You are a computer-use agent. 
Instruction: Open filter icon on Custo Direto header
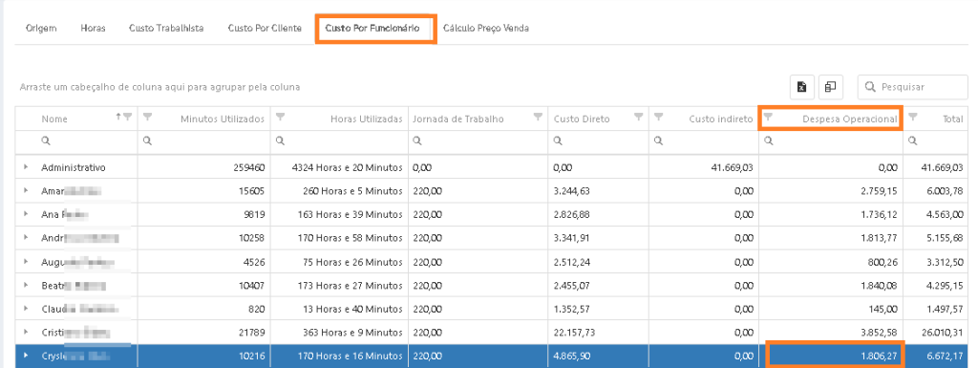click(639, 117)
